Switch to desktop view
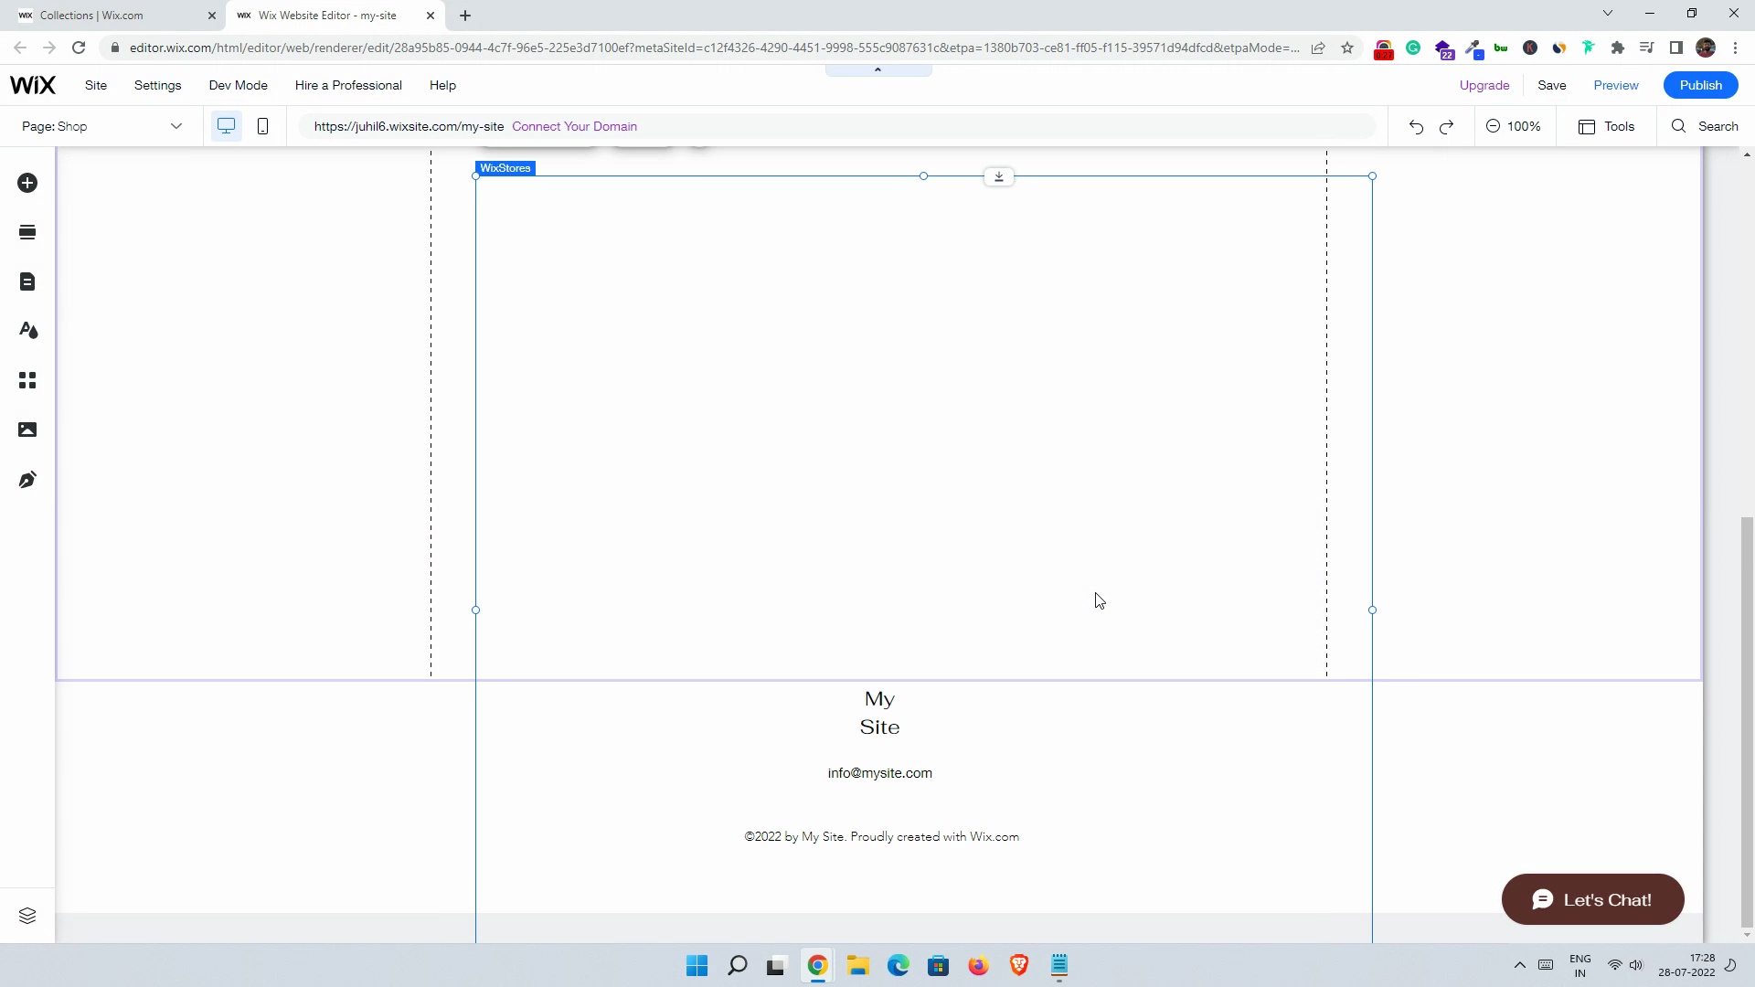Viewport: 1755px width, 987px height. 226,126
